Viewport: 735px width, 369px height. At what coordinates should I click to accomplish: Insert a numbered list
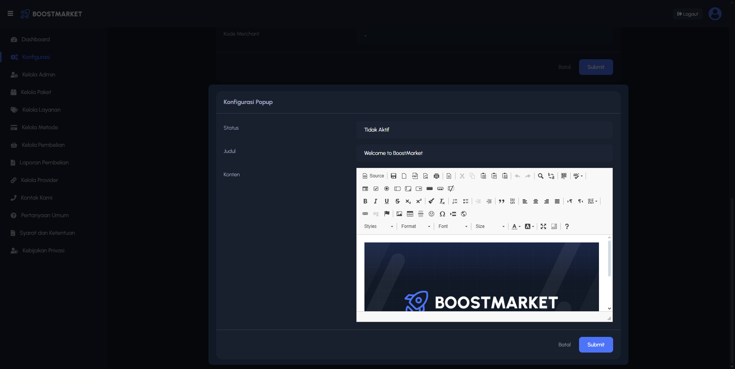click(454, 201)
